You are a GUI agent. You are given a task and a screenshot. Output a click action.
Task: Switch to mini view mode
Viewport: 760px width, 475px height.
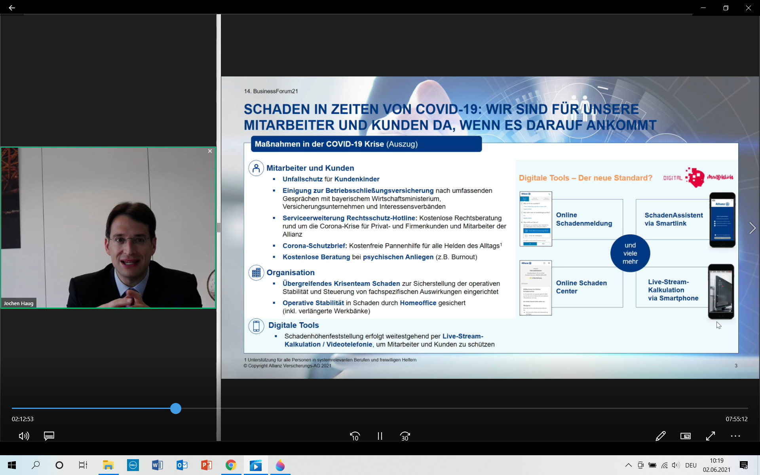coord(685,436)
